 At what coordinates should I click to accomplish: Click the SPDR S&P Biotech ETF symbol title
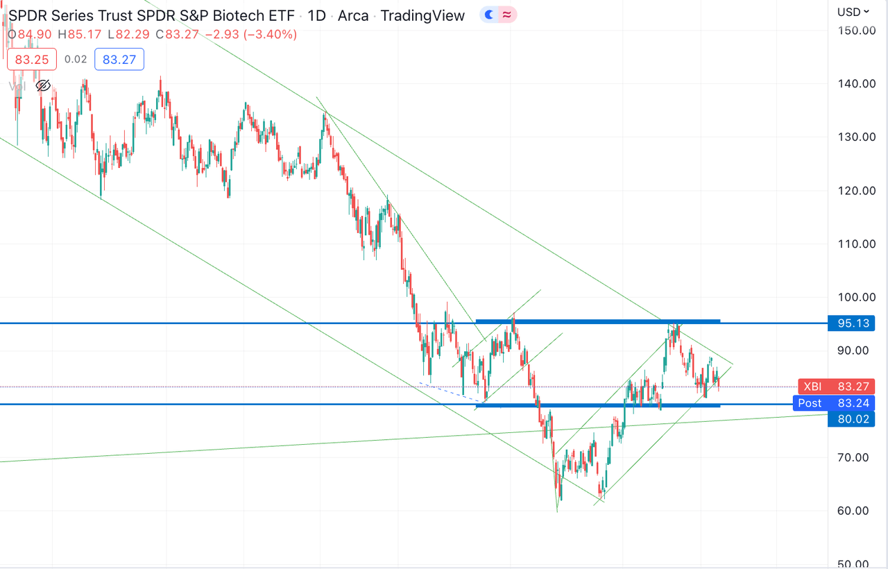pos(150,15)
